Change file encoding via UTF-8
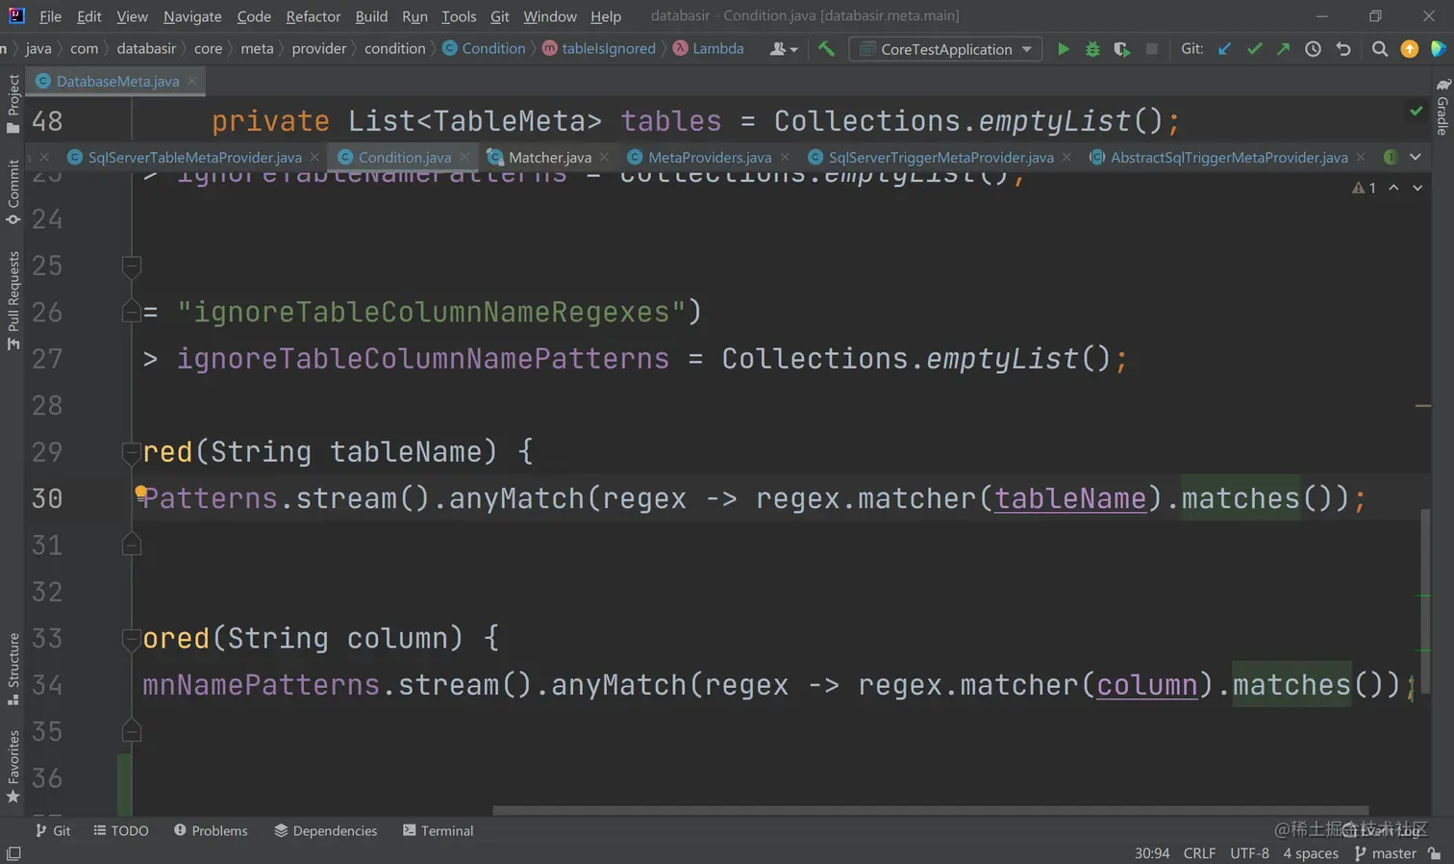Screen dimensions: 1454x864 [x=1249, y=853]
